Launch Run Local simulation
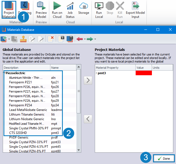Viewport: 176px width, 164px height. click(x=99, y=10)
